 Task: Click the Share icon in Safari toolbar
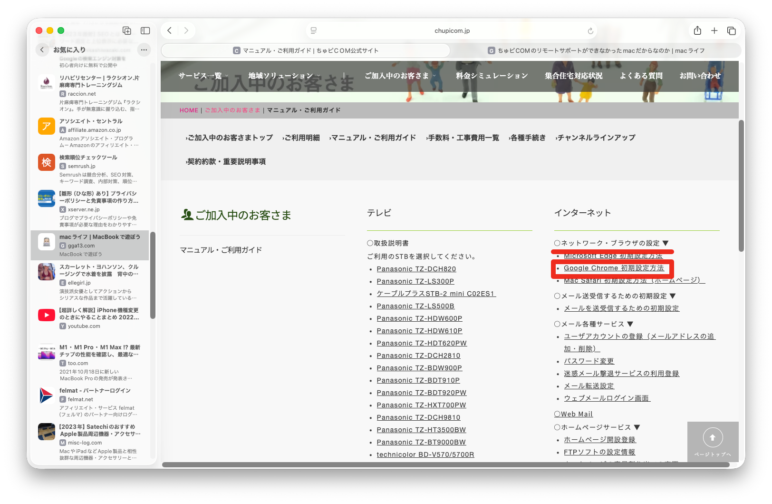[x=697, y=30]
